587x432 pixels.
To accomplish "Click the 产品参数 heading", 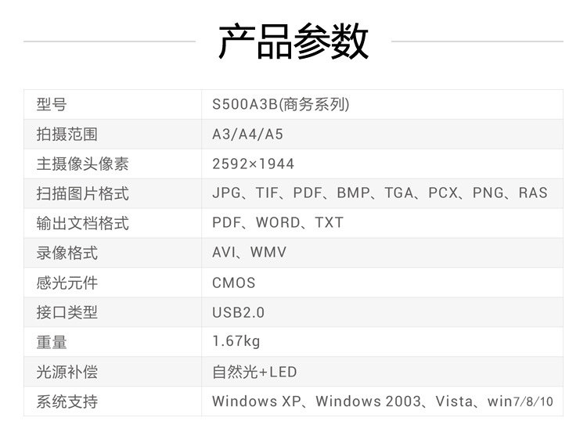I will (x=293, y=41).
